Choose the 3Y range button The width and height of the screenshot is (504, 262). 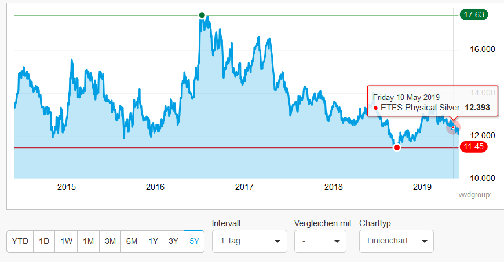(173, 242)
